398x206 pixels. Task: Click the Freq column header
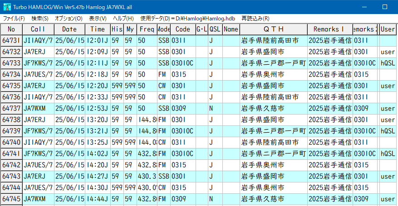(x=147, y=29)
